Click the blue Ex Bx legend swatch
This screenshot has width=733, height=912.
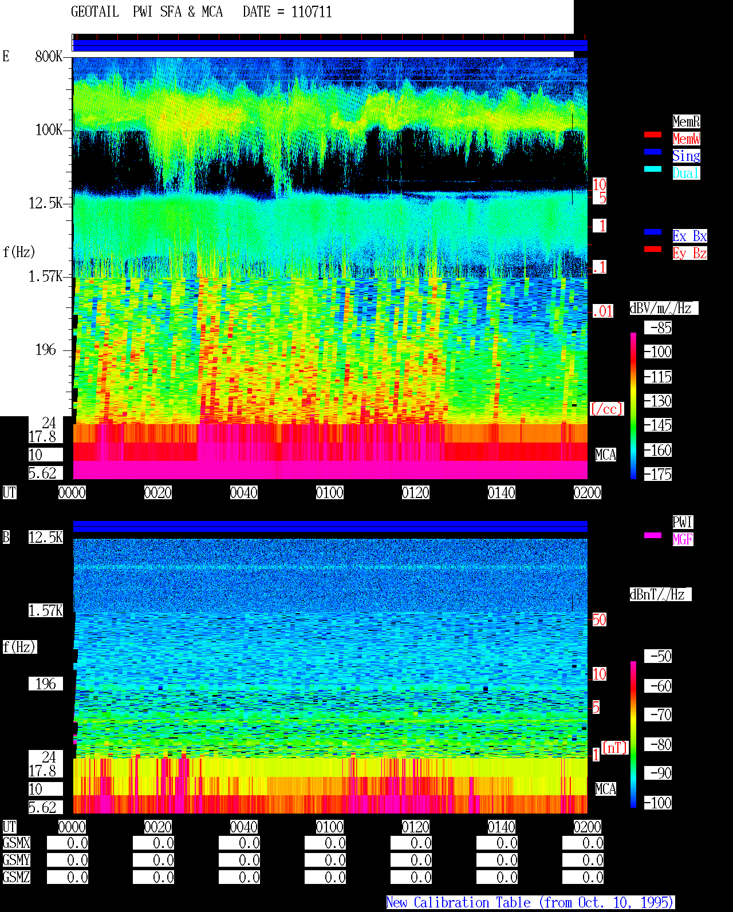coord(653,232)
